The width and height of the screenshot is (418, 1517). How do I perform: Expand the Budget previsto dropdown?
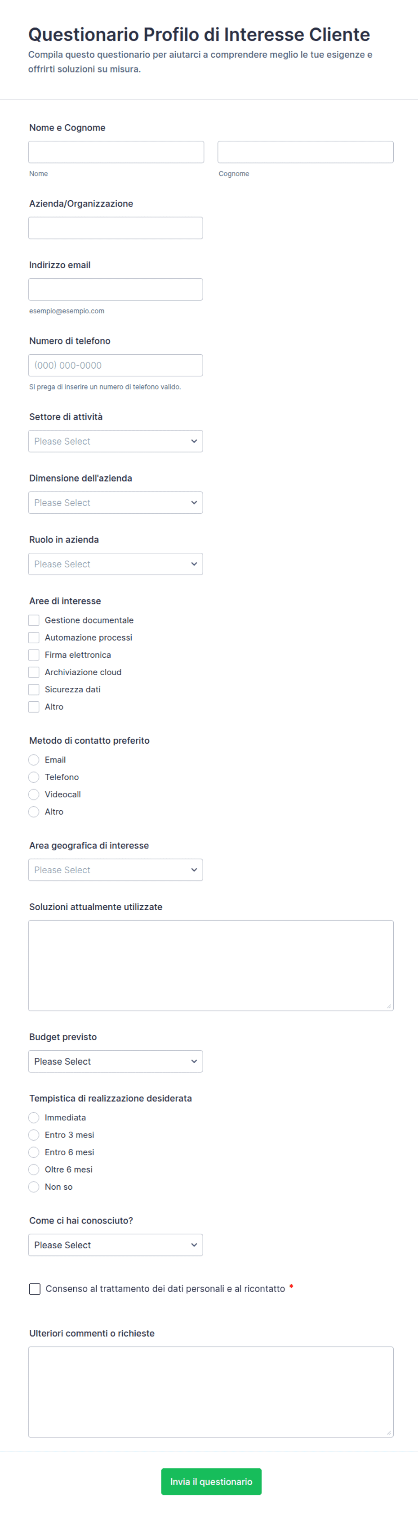click(x=115, y=1061)
